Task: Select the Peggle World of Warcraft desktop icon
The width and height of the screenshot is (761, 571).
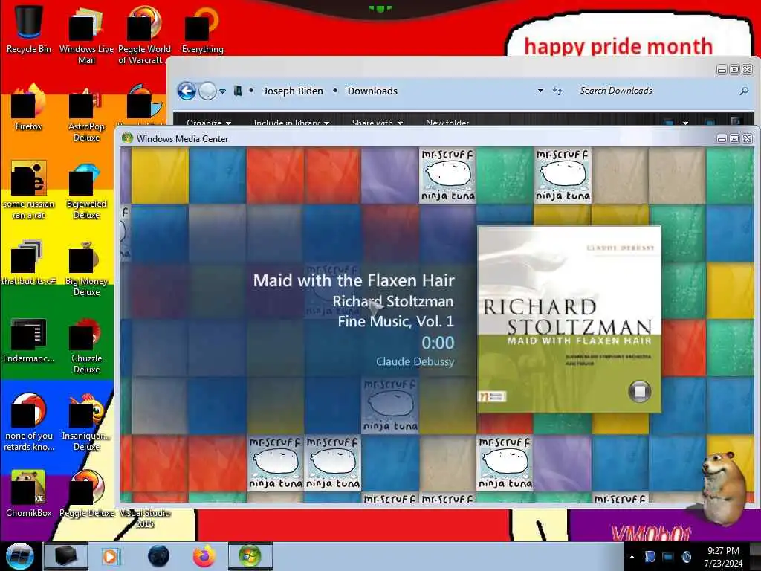Action: click(144, 35)
